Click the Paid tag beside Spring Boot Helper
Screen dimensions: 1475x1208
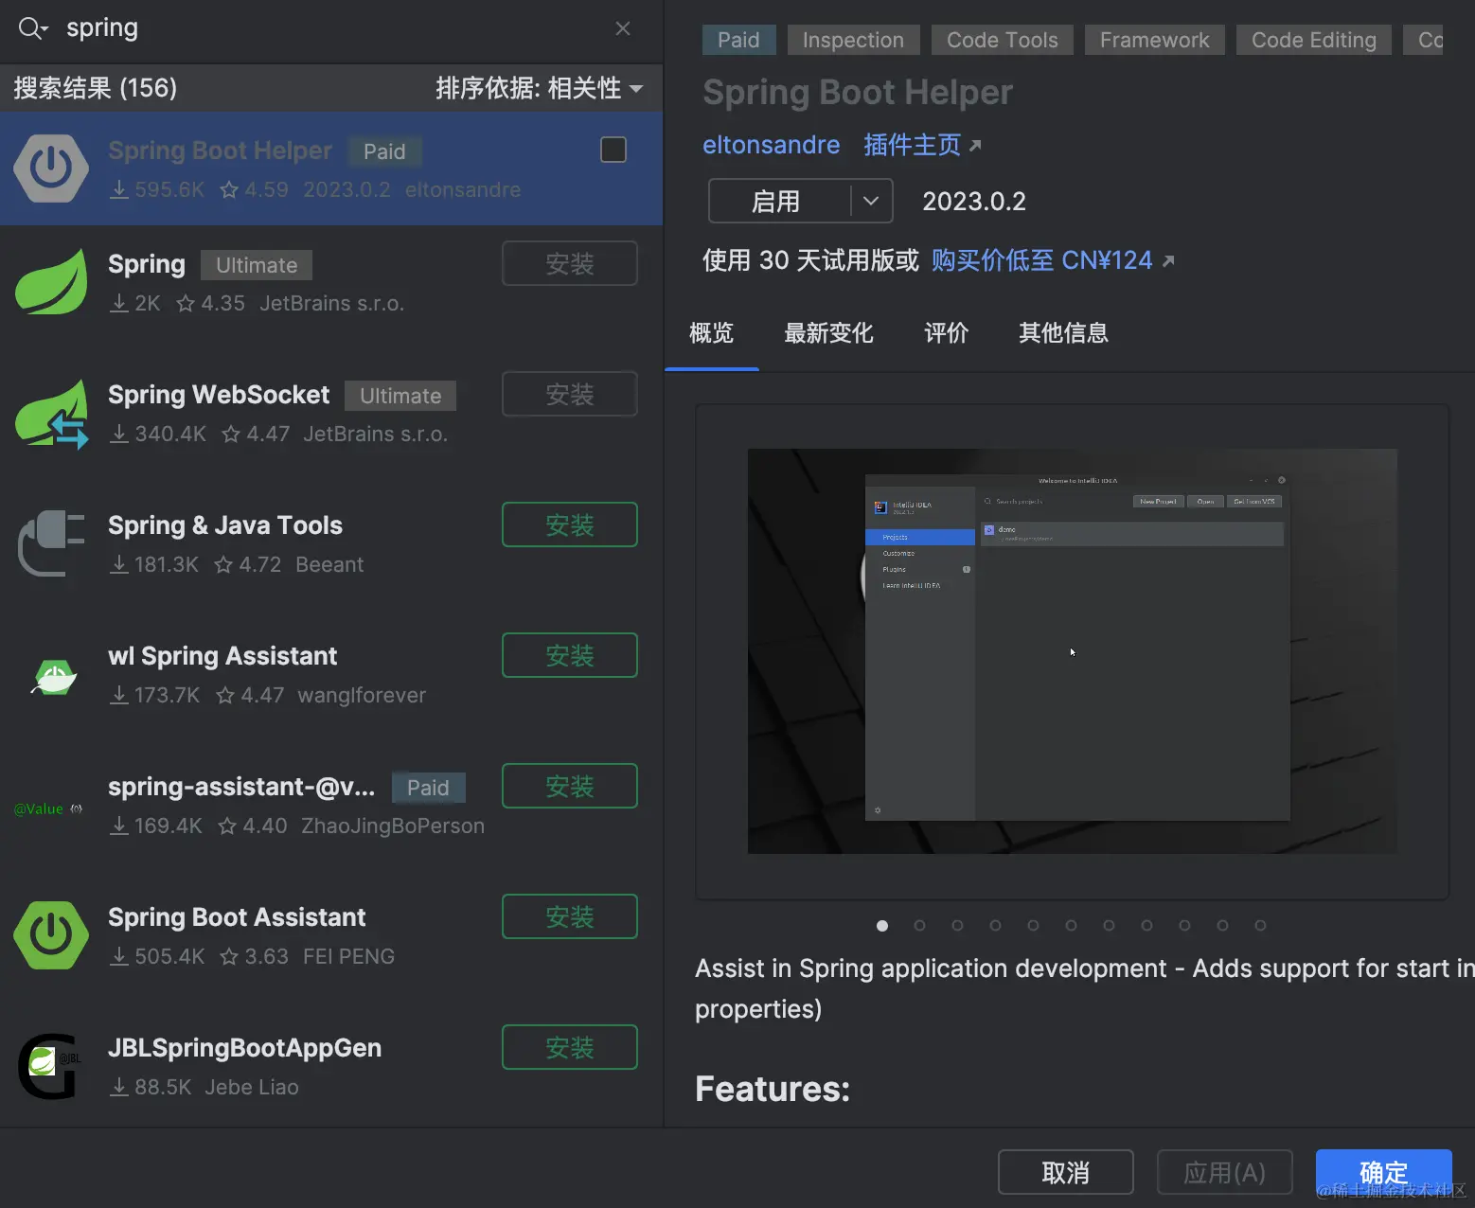(384, 151)
